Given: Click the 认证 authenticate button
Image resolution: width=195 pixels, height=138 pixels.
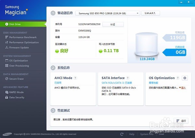Looking at the screenshot, I should coord(113,24).
